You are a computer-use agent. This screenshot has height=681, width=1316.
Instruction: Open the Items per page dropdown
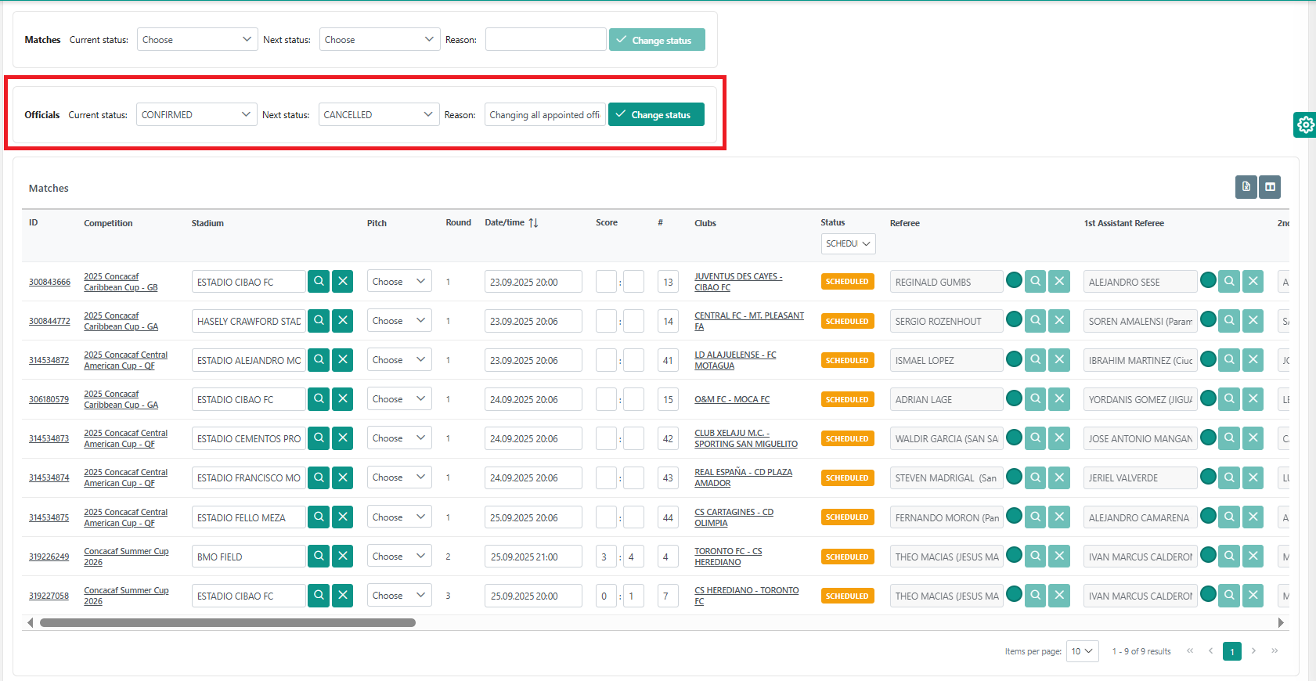(x=1082, y=651)
